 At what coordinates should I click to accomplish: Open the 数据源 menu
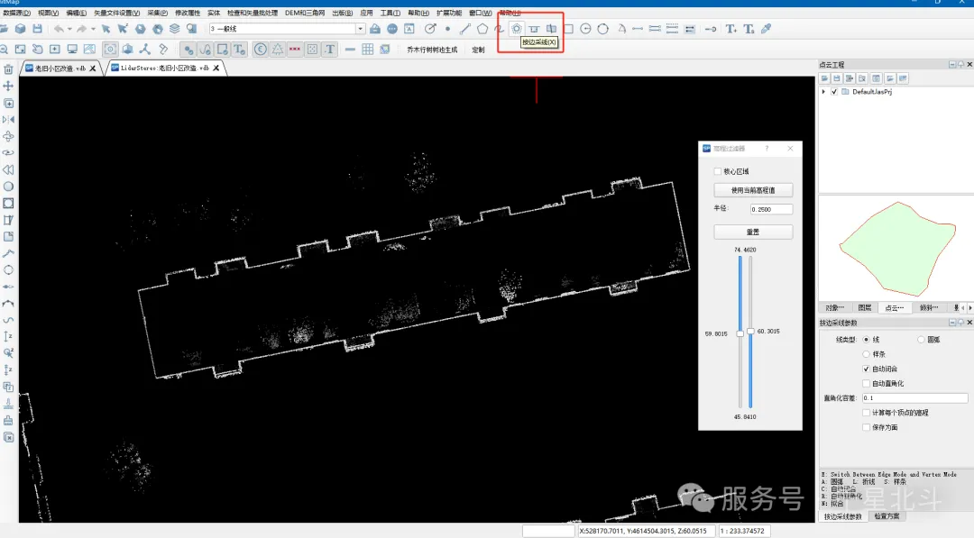pos(16,13)
